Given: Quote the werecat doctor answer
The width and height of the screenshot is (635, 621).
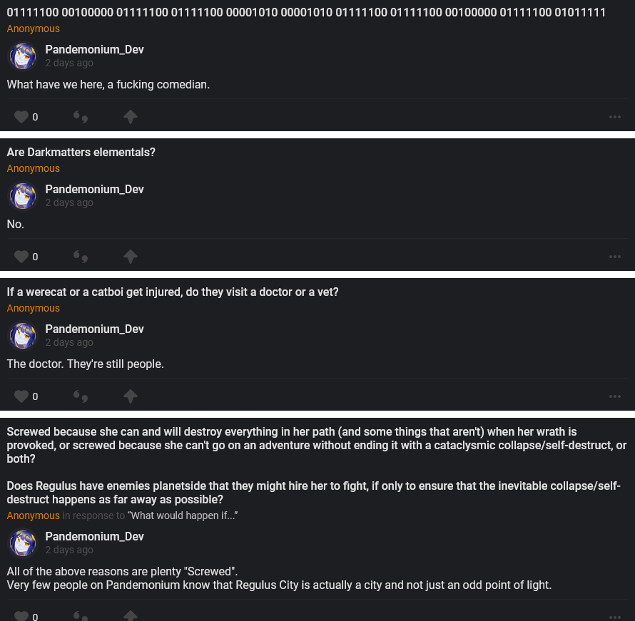Looking at the screenshot, I should click(81, 396).
